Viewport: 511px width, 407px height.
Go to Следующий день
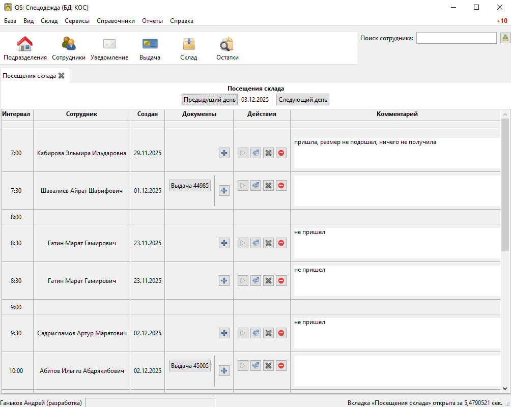[303, 100]
